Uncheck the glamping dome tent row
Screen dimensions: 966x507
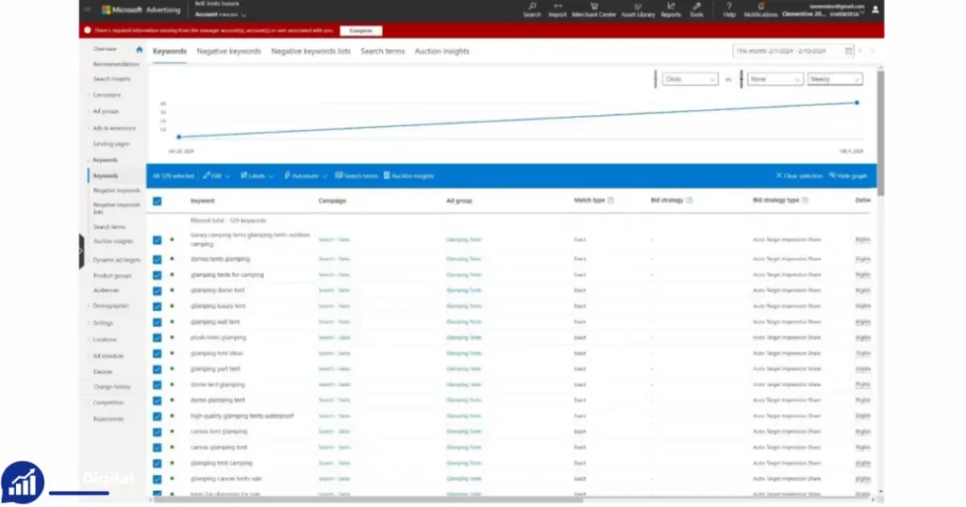pos(158,291)
